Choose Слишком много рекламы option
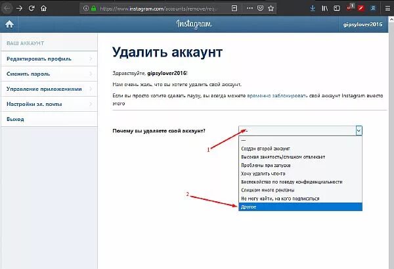 (x=300, y=190)
